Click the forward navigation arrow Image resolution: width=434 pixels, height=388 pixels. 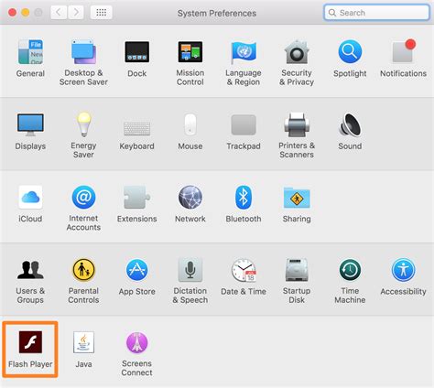pos(76,13)
